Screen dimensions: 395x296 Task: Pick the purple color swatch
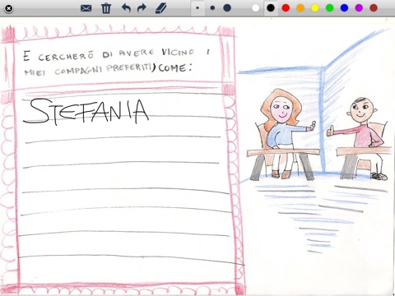click(359, 8)
